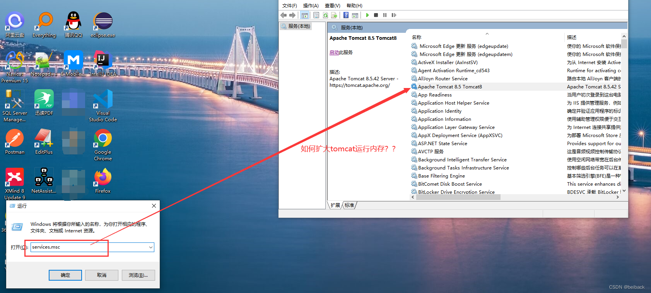Image resolution: width=651 pixels, height=293 pixels.
Task: Click the Forward arrow in Services toolbar
Action: tap(292, 15)
